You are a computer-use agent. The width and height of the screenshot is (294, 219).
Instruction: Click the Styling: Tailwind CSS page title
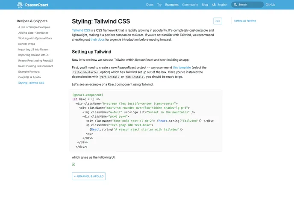101,21
